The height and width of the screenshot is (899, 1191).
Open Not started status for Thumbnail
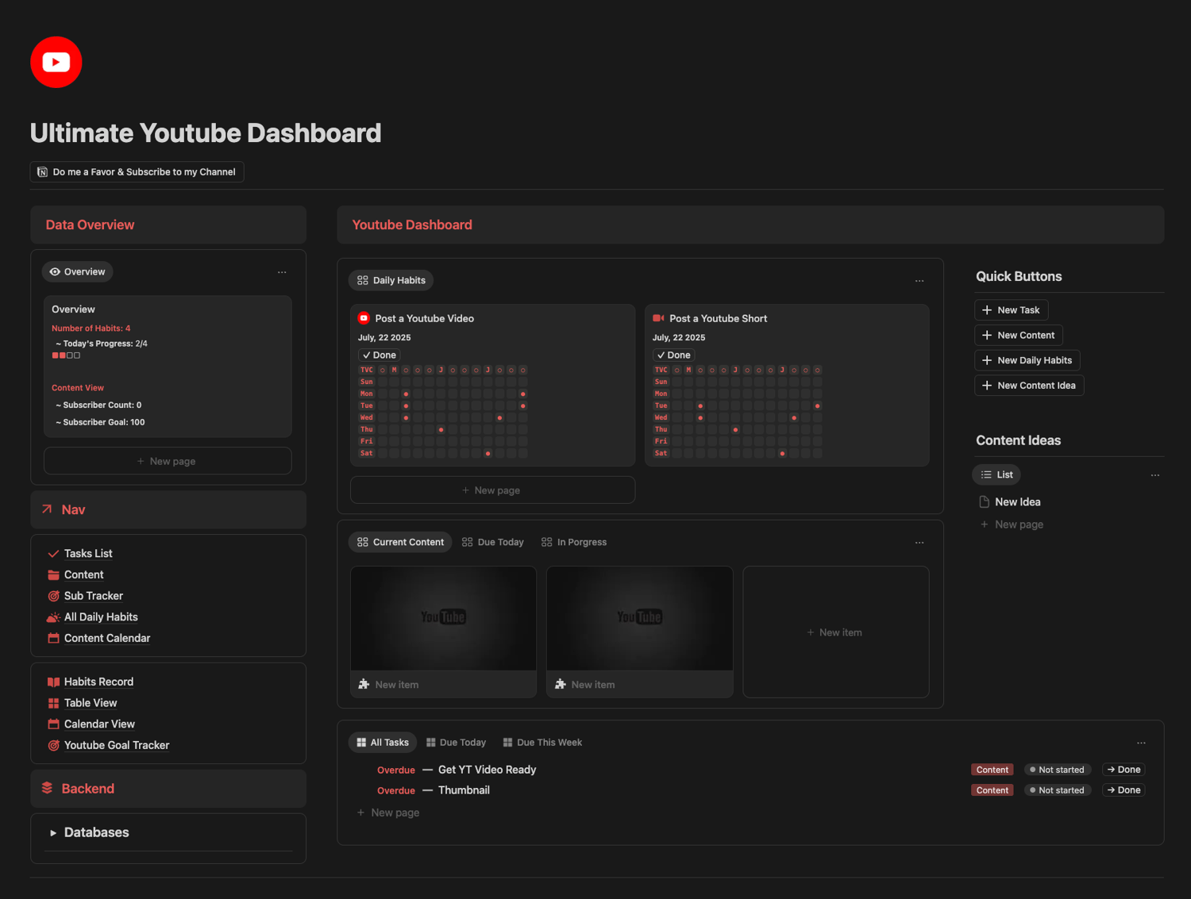pos(1057,790)
